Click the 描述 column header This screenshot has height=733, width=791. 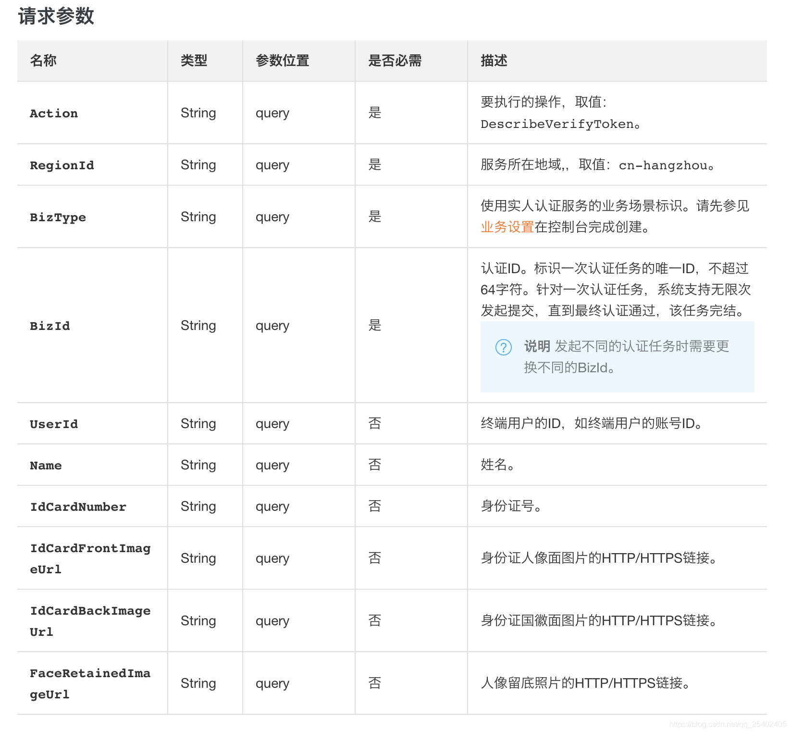[494, 61]
